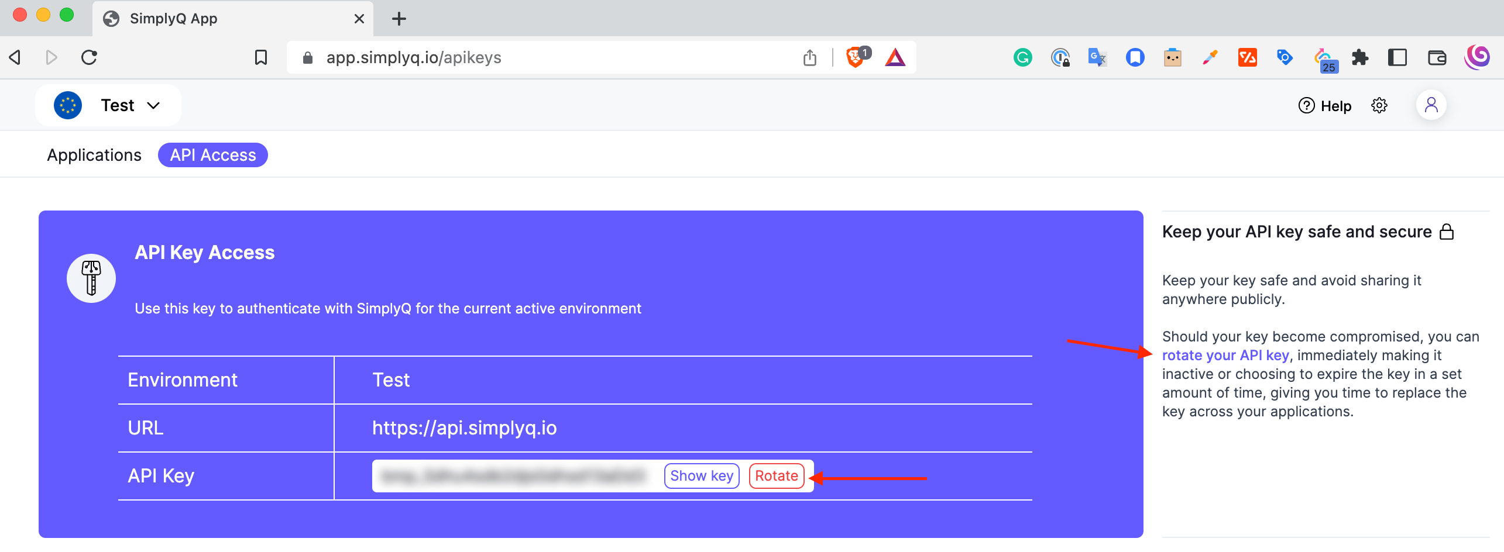This screenshot has width=1504, height=552.
Task: Open the browser profile swirl avatar
Action: pos(1478,57)
